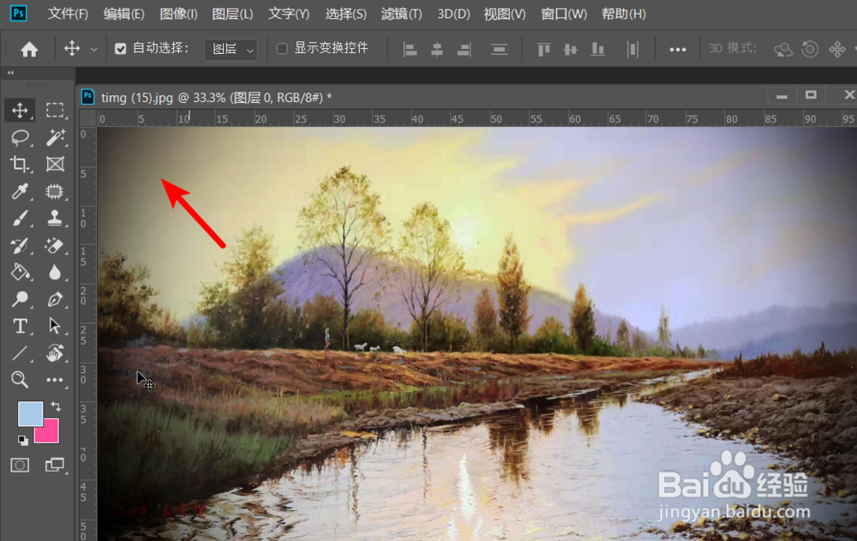Open more align options ellipsis

(678, 50)
